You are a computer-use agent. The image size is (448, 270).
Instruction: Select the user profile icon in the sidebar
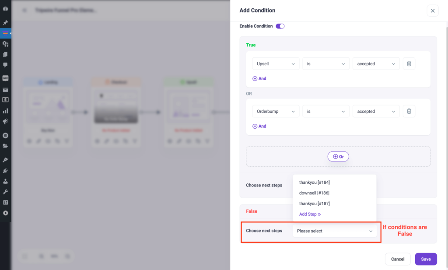point(6,181)
